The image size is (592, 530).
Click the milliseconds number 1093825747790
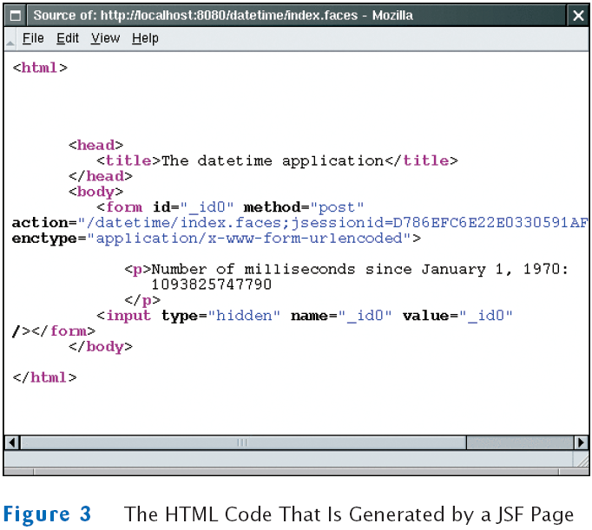(x=211, y=285)
